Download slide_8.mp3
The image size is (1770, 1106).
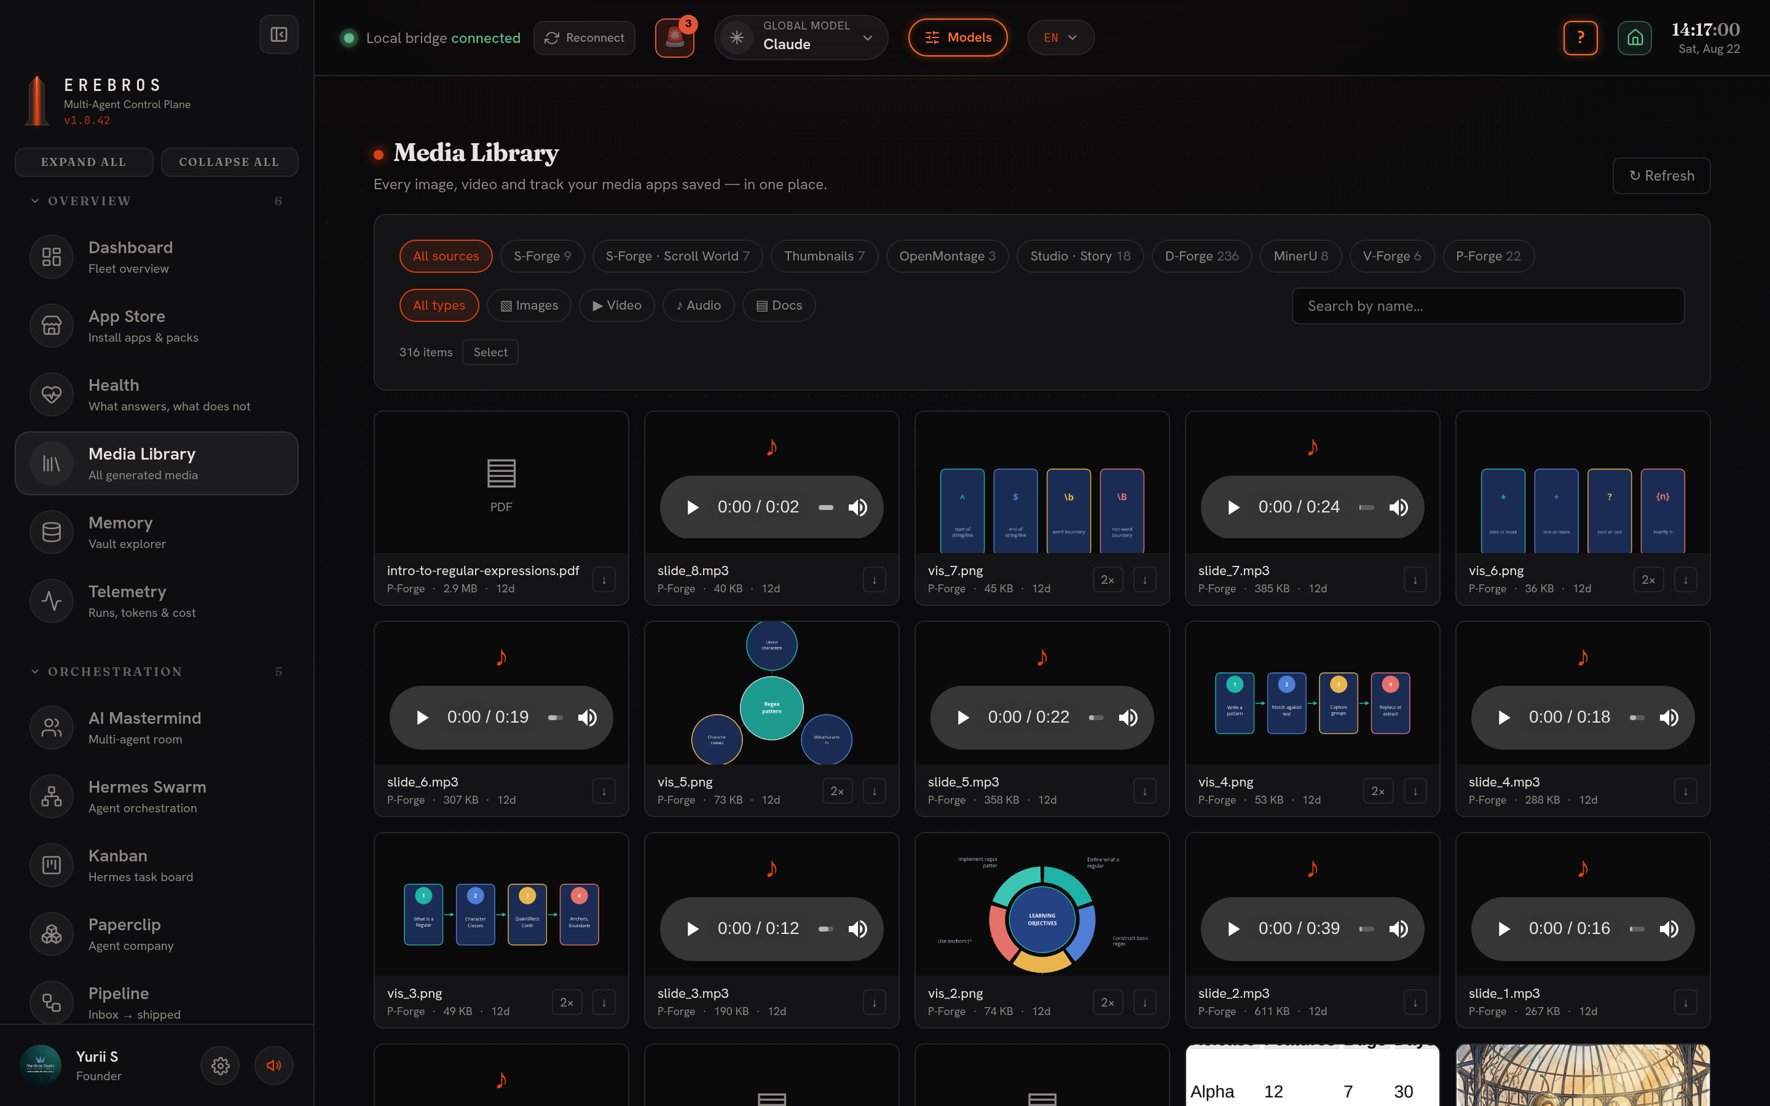[874, 580]
